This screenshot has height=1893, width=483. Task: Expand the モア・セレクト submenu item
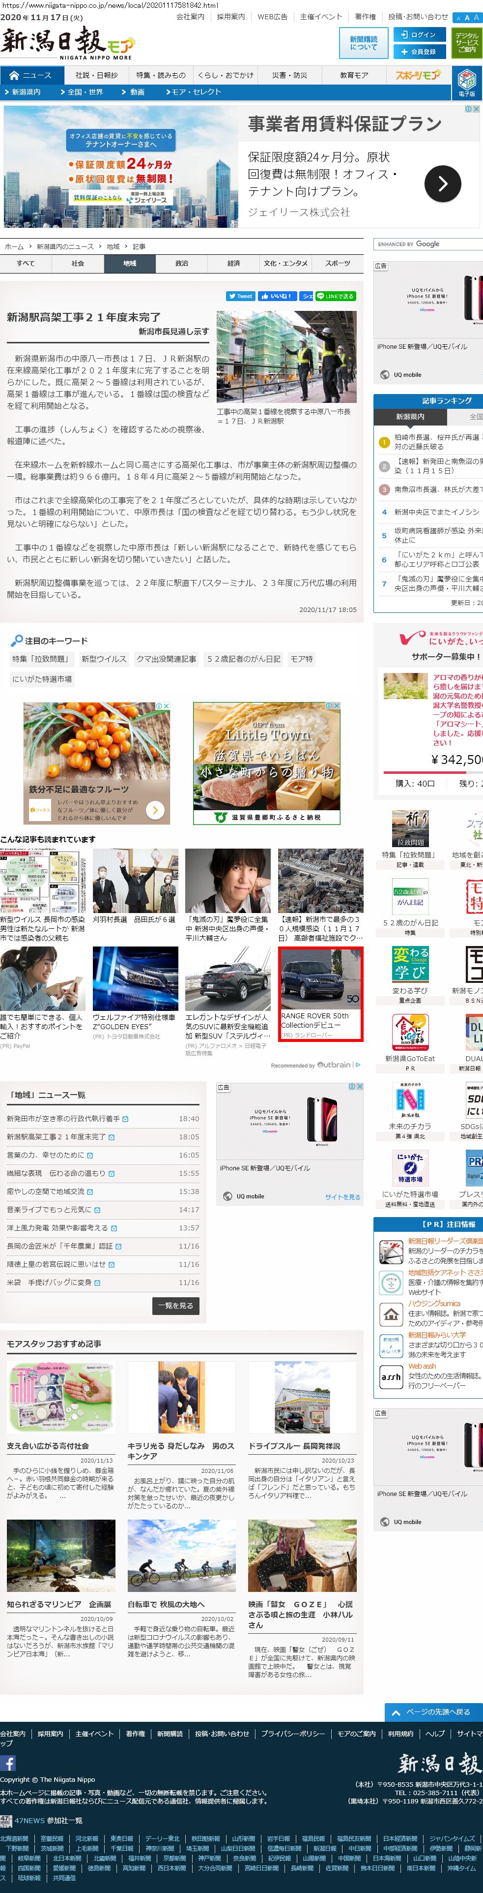[193, 92]
